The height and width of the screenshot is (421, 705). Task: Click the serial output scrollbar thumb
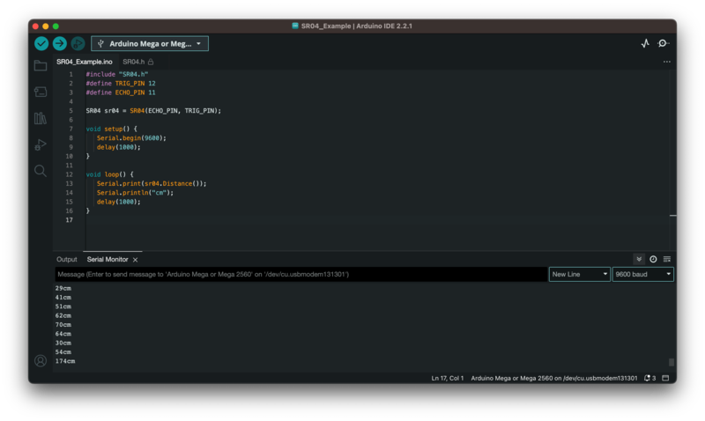[x=672, y=362]
